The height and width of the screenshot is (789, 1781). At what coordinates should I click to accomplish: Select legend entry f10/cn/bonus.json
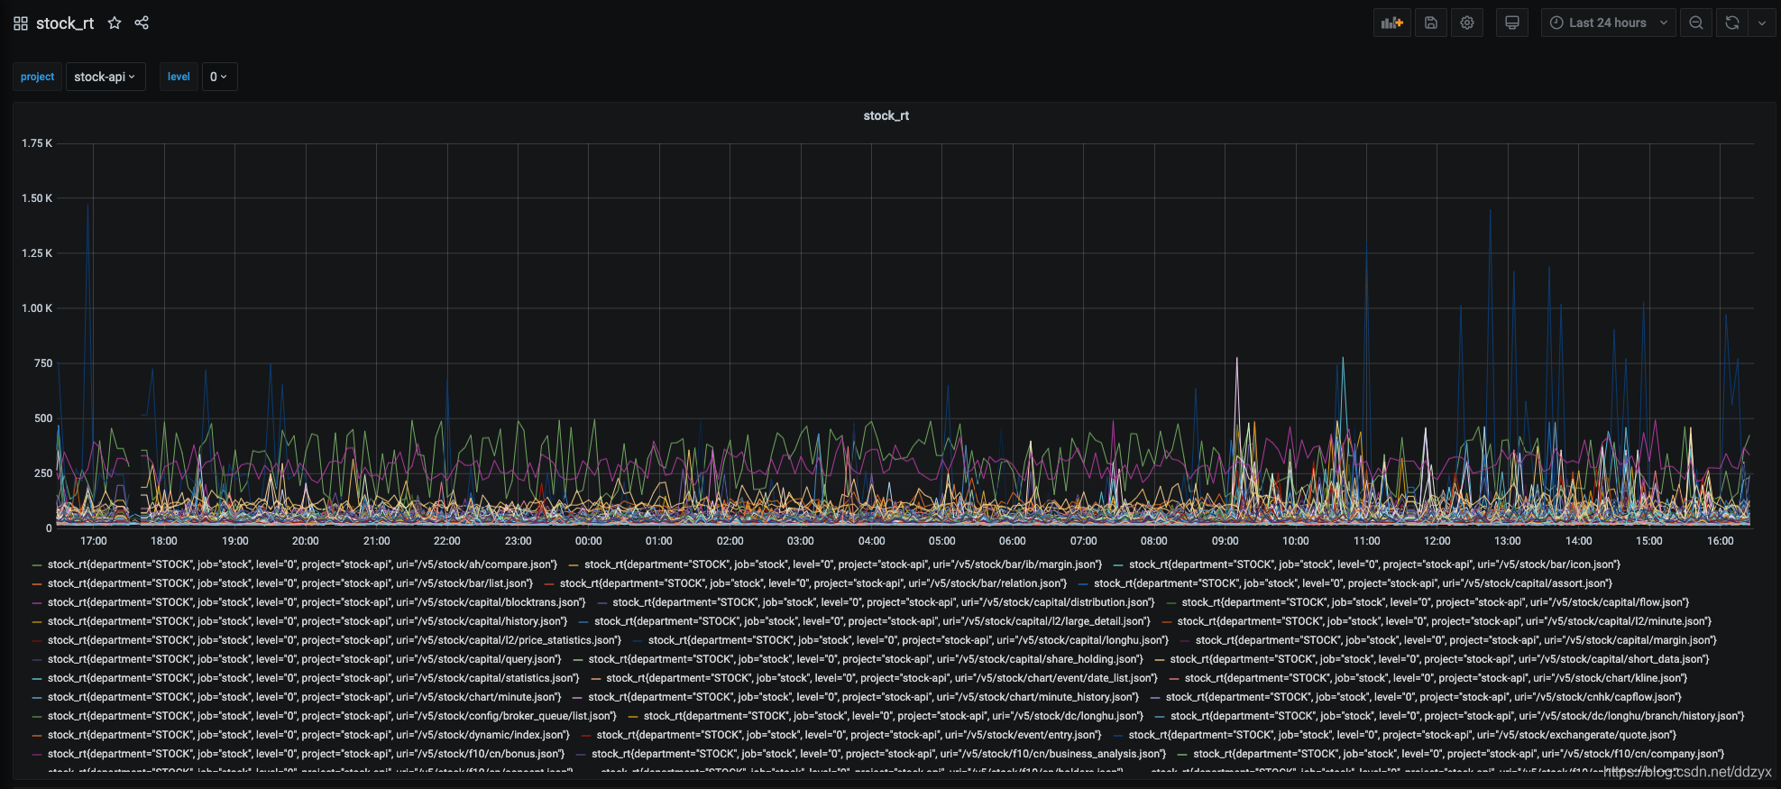pos(307,754)
